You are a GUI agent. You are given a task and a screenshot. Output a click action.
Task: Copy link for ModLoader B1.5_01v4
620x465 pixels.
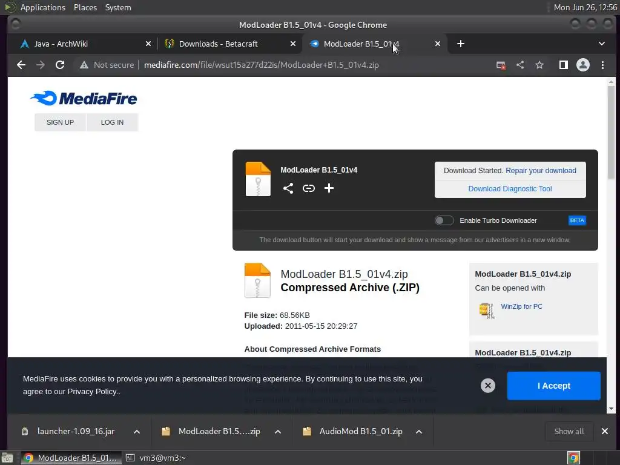pyautogui.click(x=309, y=188)
